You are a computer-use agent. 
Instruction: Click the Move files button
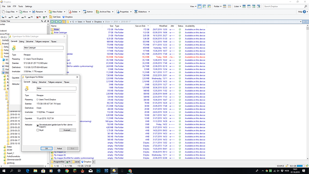coord(24,12)
